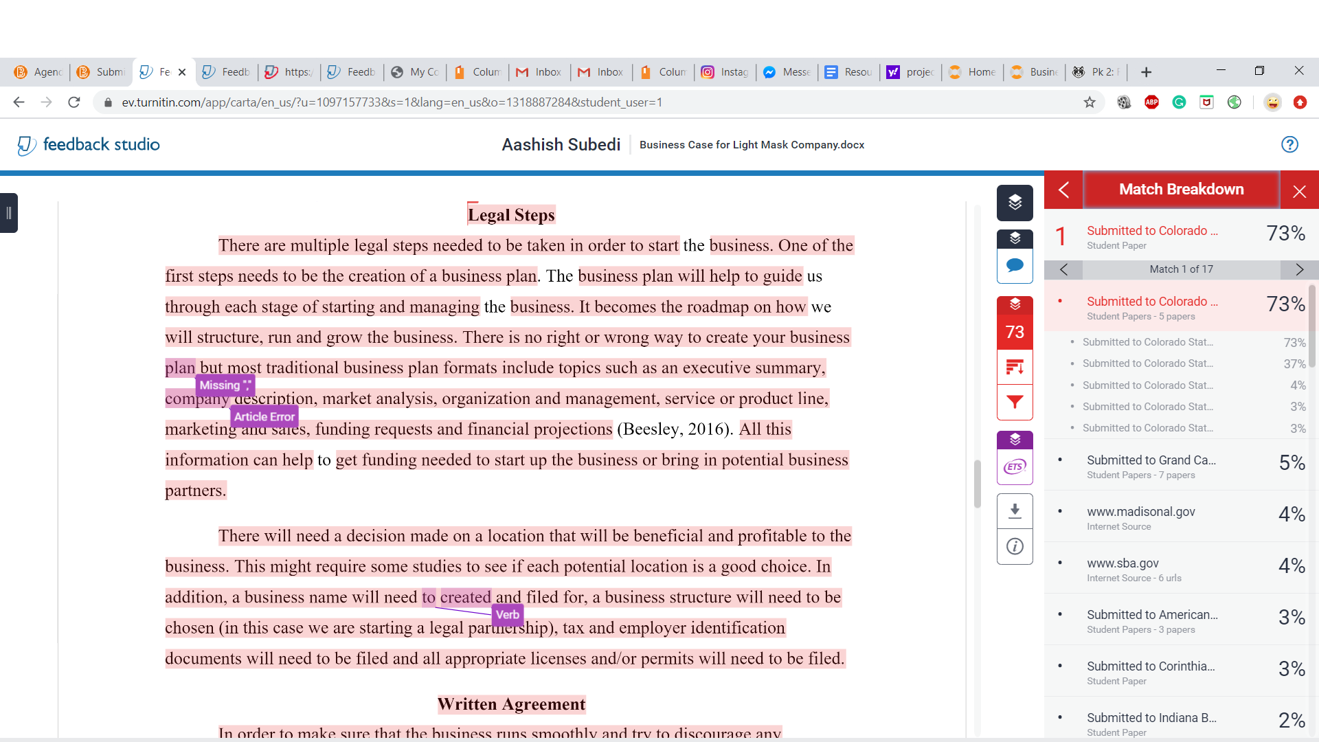Screen dimensions: 1319x742
Task: Click the Business Case document file name
Action: pos(752,145)
